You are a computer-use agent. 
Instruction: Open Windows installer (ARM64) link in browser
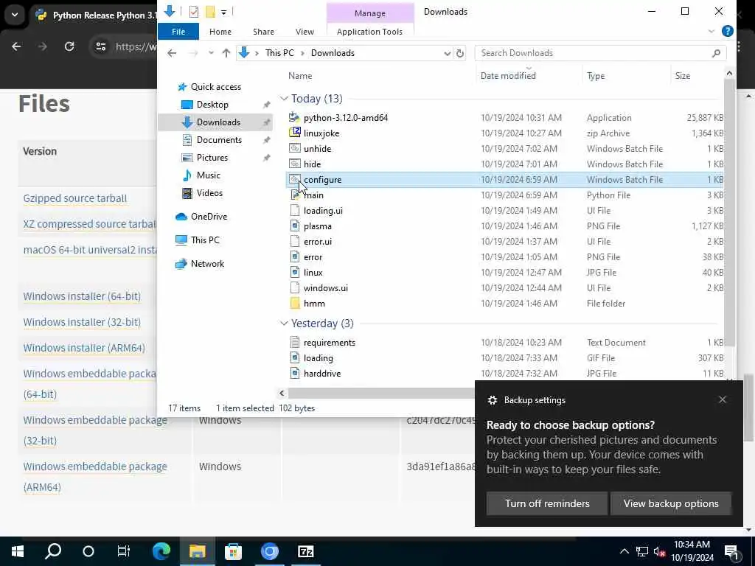(84, 348)
